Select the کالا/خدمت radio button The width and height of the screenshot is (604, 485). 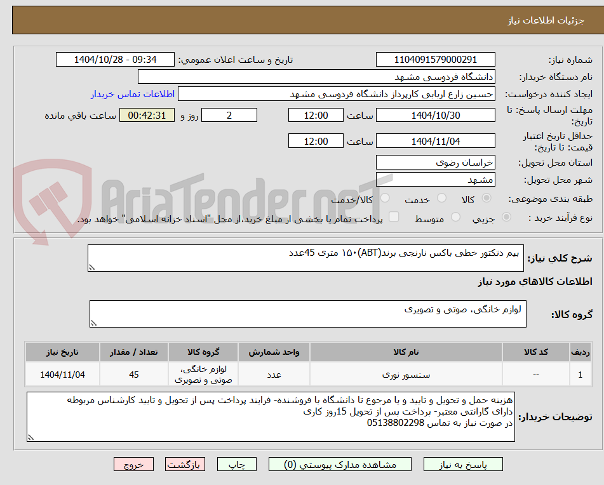(x=385, y=198)
